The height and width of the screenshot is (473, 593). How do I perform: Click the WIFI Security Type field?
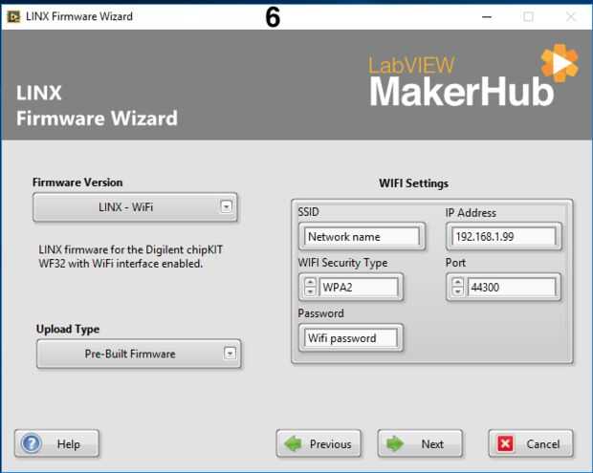pos(359,287)
